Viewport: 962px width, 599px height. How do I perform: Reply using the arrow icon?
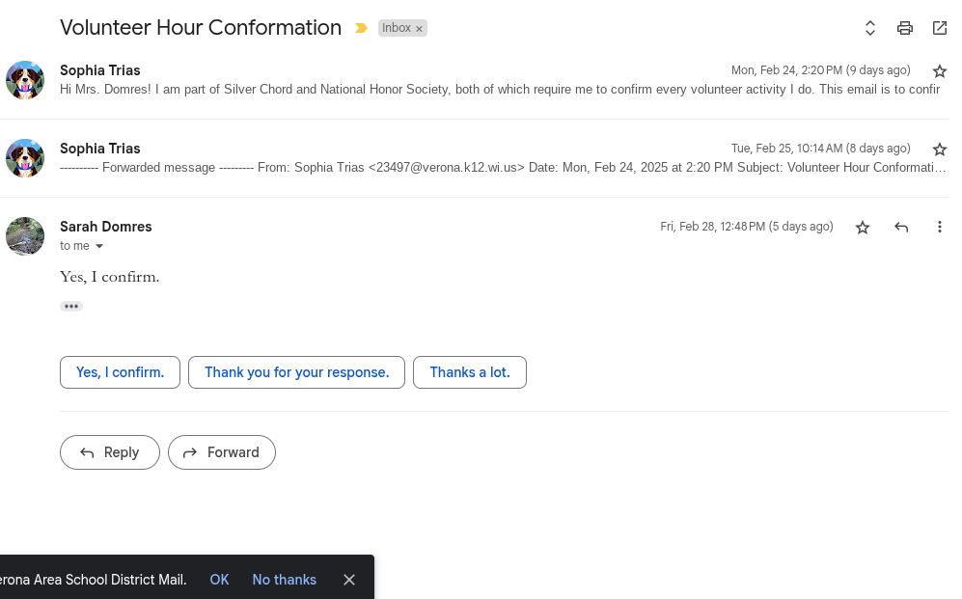[901, 228]
